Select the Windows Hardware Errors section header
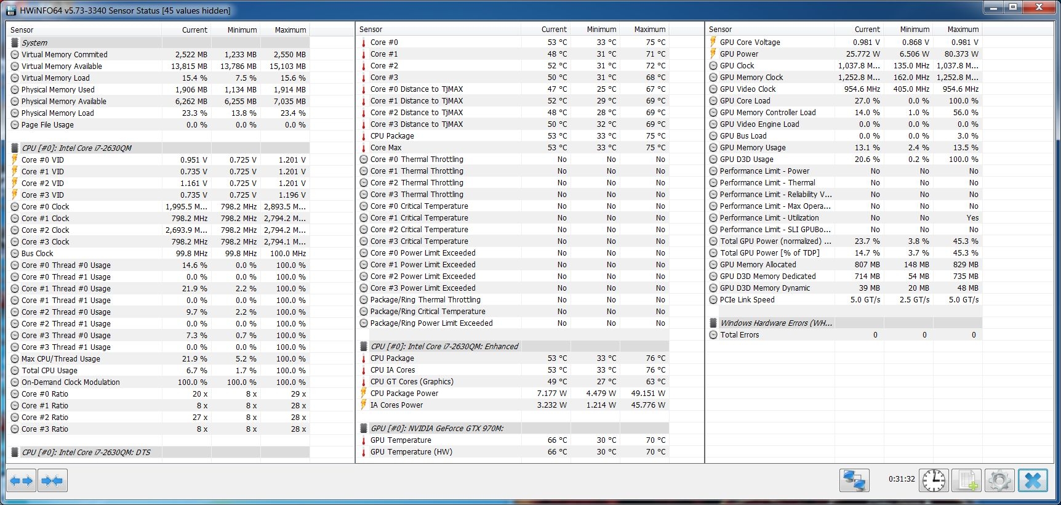This screenshot has height=505, width=1061. click(844, 323)
